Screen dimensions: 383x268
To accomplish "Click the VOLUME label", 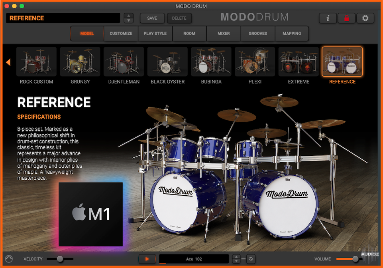I will 322,259.
